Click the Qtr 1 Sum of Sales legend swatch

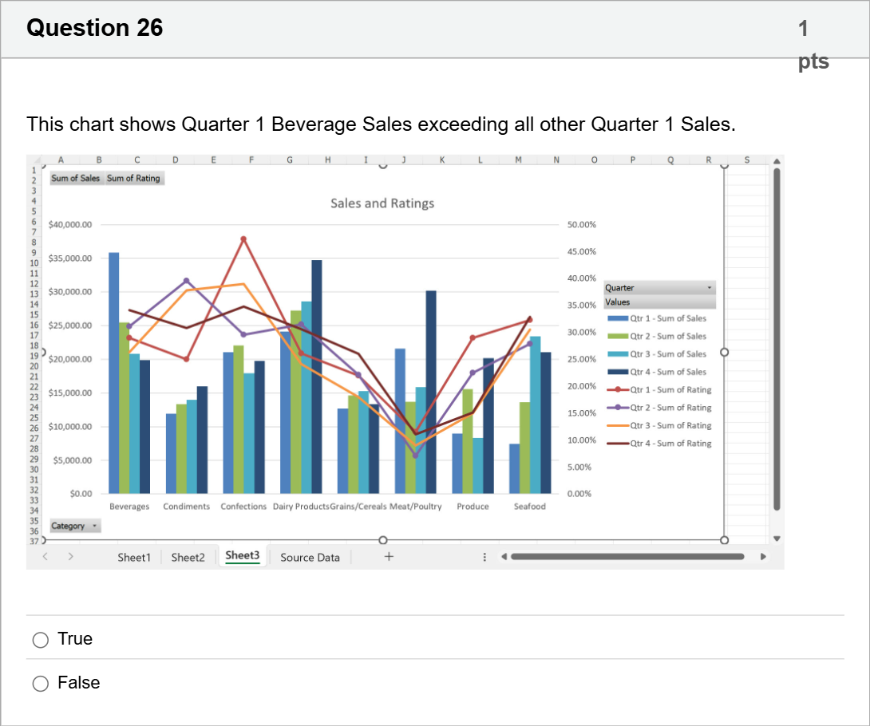pos(618,318)
